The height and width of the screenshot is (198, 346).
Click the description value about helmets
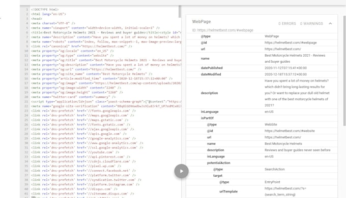coord(297,93)
